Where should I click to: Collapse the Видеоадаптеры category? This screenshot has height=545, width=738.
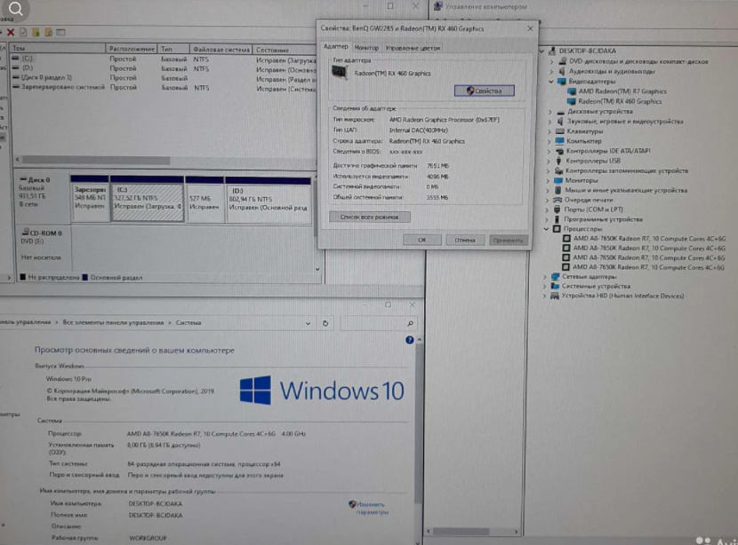[551, 82]
